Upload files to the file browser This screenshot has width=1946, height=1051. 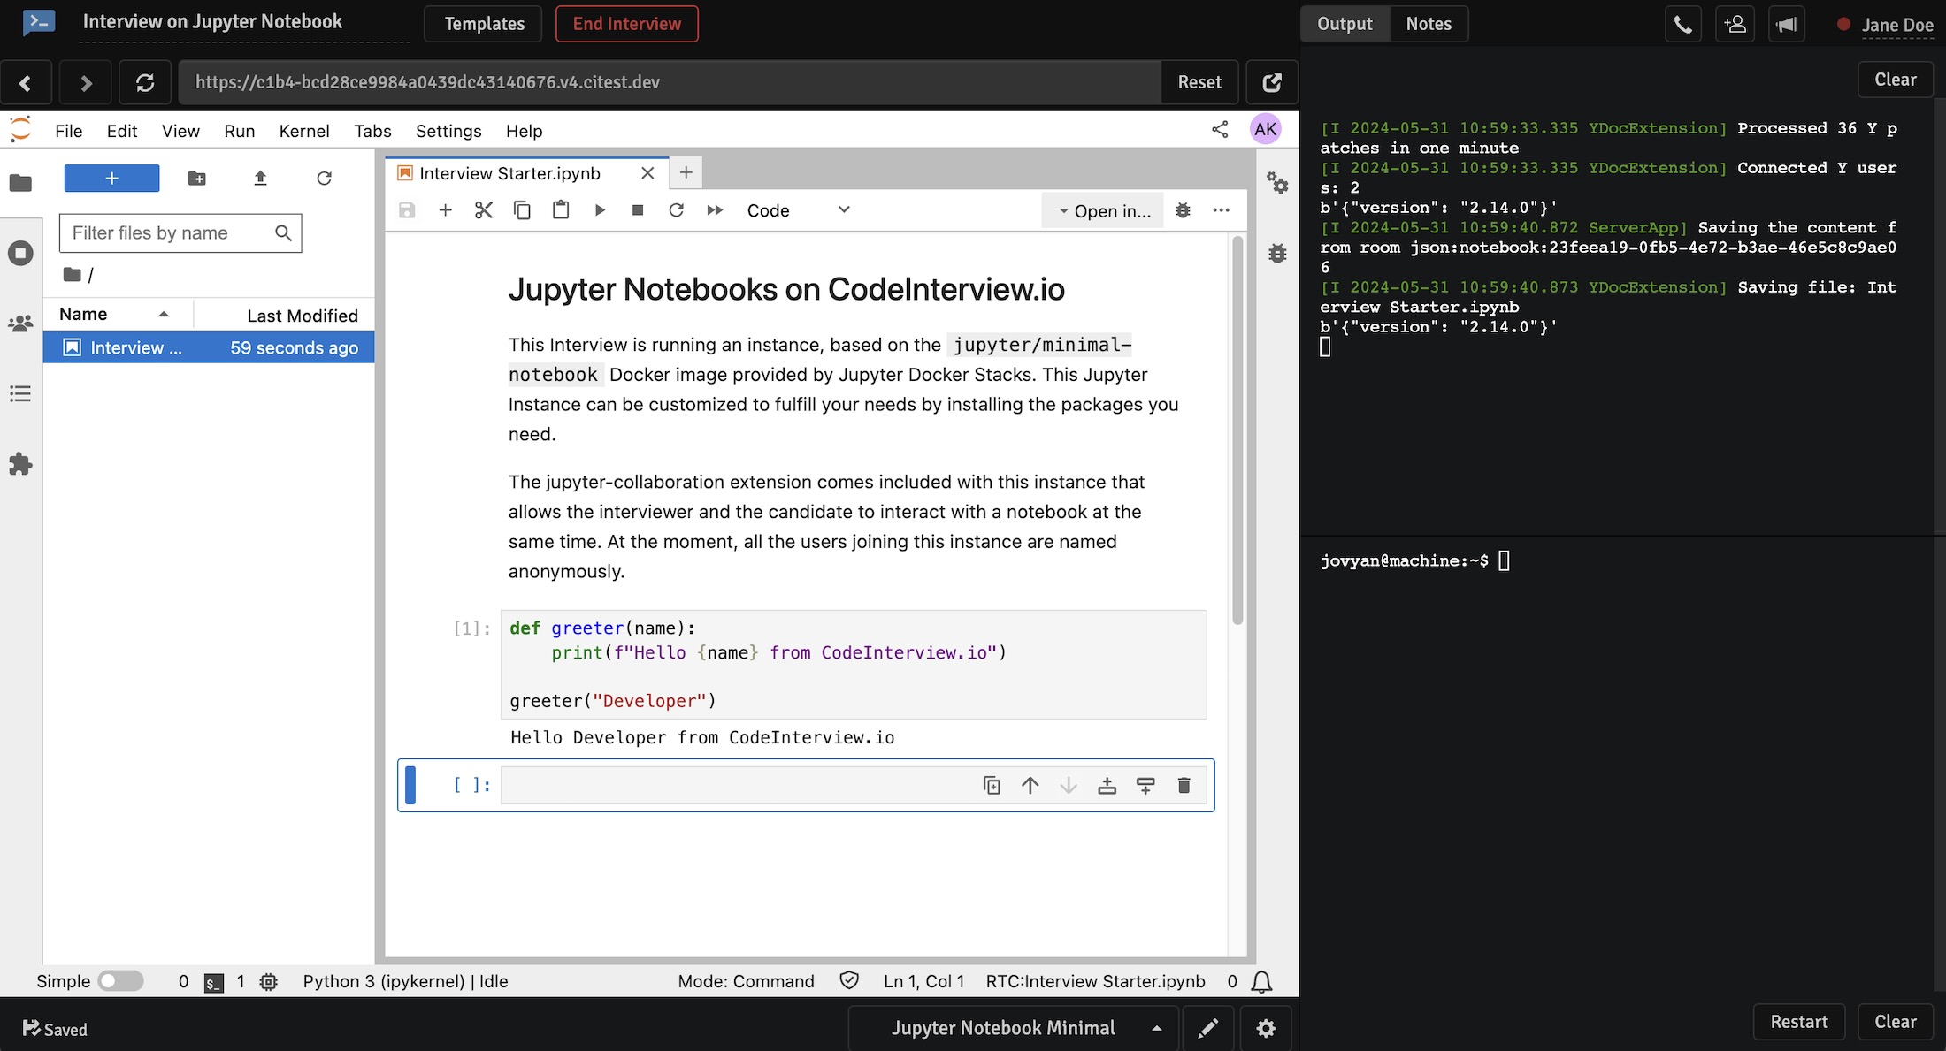[x=260, y=179]
